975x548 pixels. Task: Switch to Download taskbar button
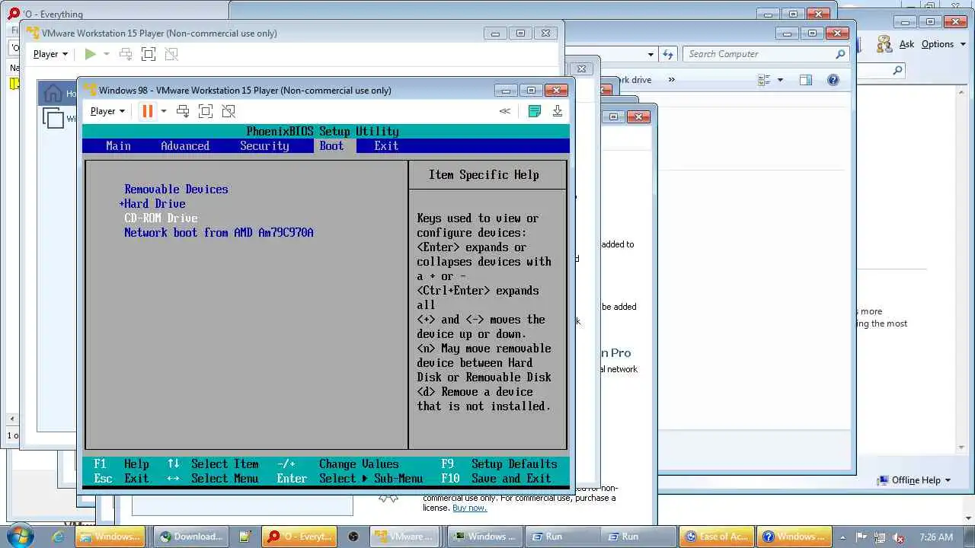click(190, 537)
